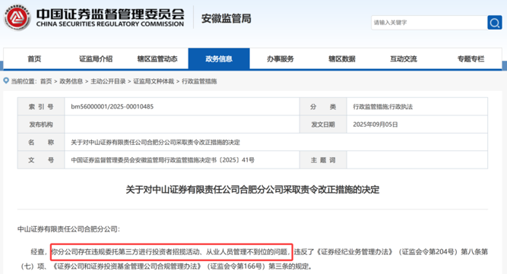This screenshot has height=274, width=507.
Task: Open the 专题专栏 navigation tab
Action: point(471,58)
